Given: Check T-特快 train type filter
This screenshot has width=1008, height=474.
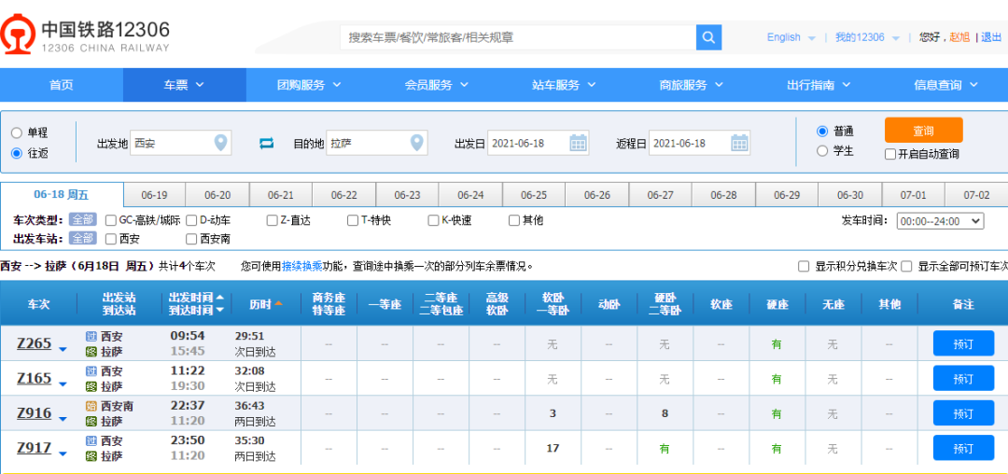Looking at the screenshot, I should pos(352,220).
